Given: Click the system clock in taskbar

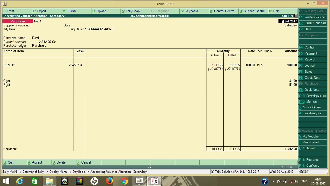Looking at the screenshot, I should pos(318,181).
